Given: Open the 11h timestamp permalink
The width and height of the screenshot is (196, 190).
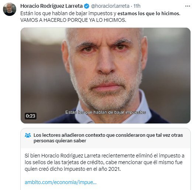Looking at the screenshot, I should pyautogui.click(x=137, y=6).
